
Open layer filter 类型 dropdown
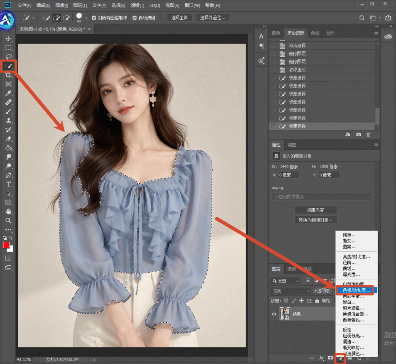click(x=285, y=281)
